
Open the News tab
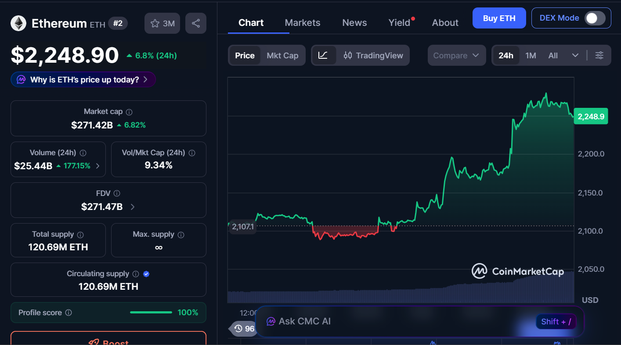[354, 22]
